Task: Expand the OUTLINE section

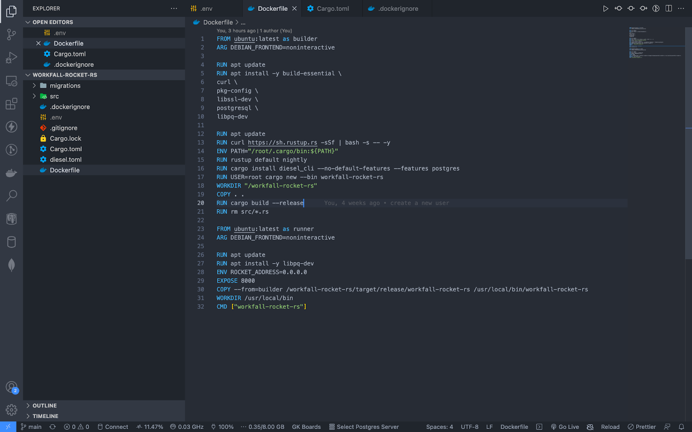Action: [45, 406]
